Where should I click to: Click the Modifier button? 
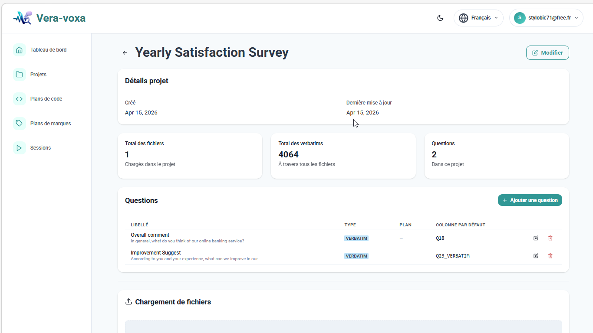[547, 53]
